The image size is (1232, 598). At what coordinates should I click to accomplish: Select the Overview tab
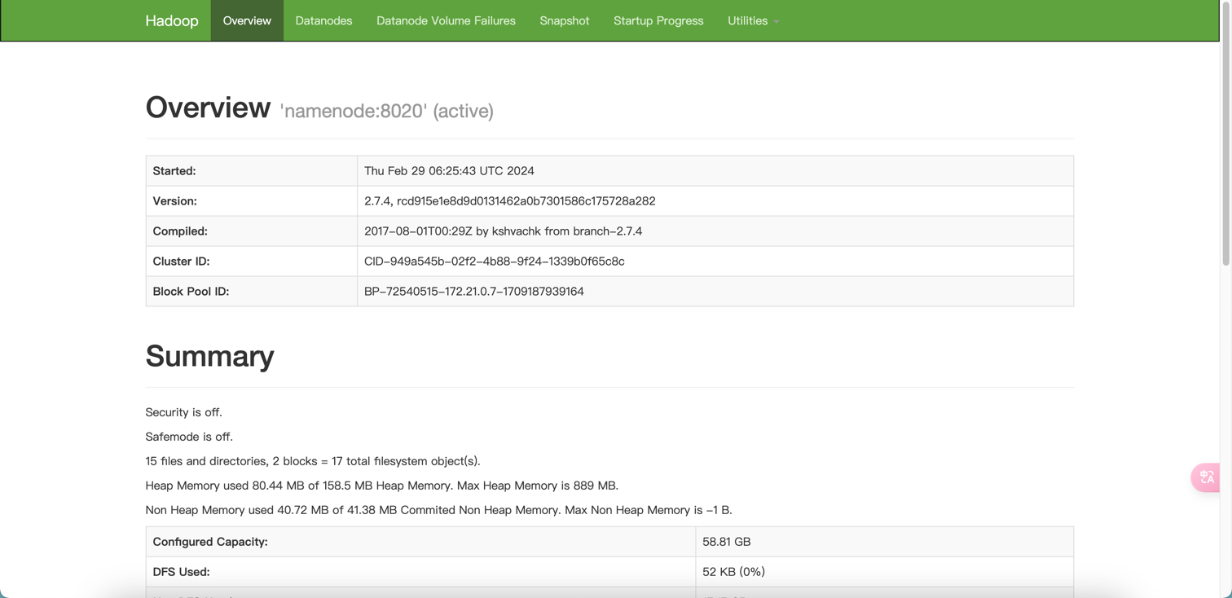coord(247,20)
